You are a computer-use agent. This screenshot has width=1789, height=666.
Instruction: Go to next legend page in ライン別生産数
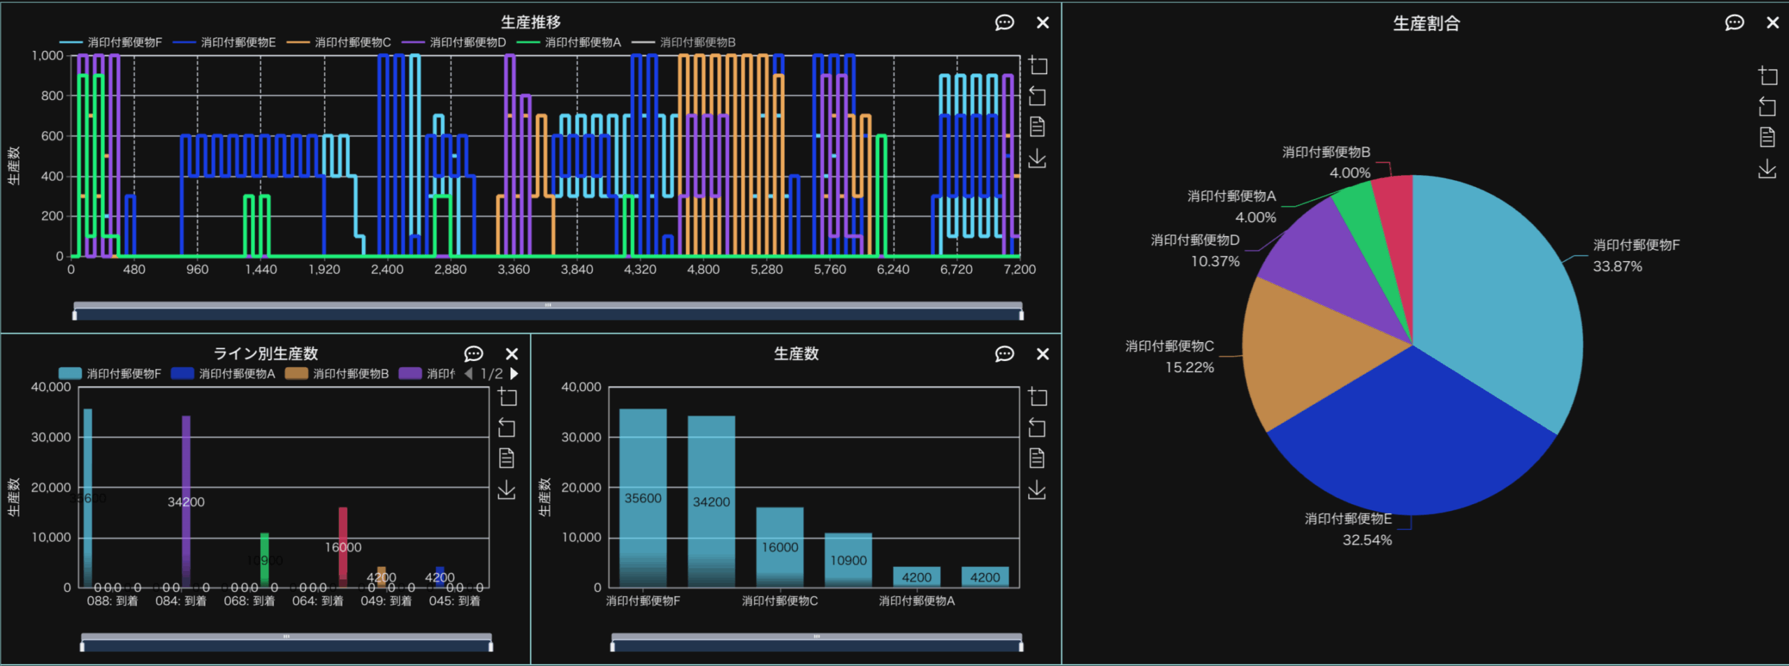click(x=515, y=374)
